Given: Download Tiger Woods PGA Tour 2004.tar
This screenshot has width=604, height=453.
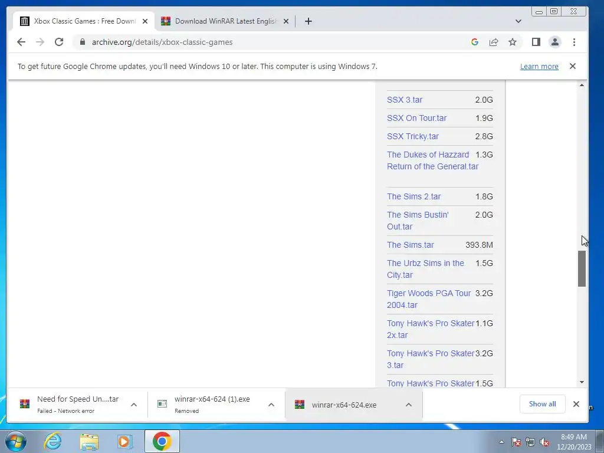Looking at the screenshot, I should click(x=429, y=299).
